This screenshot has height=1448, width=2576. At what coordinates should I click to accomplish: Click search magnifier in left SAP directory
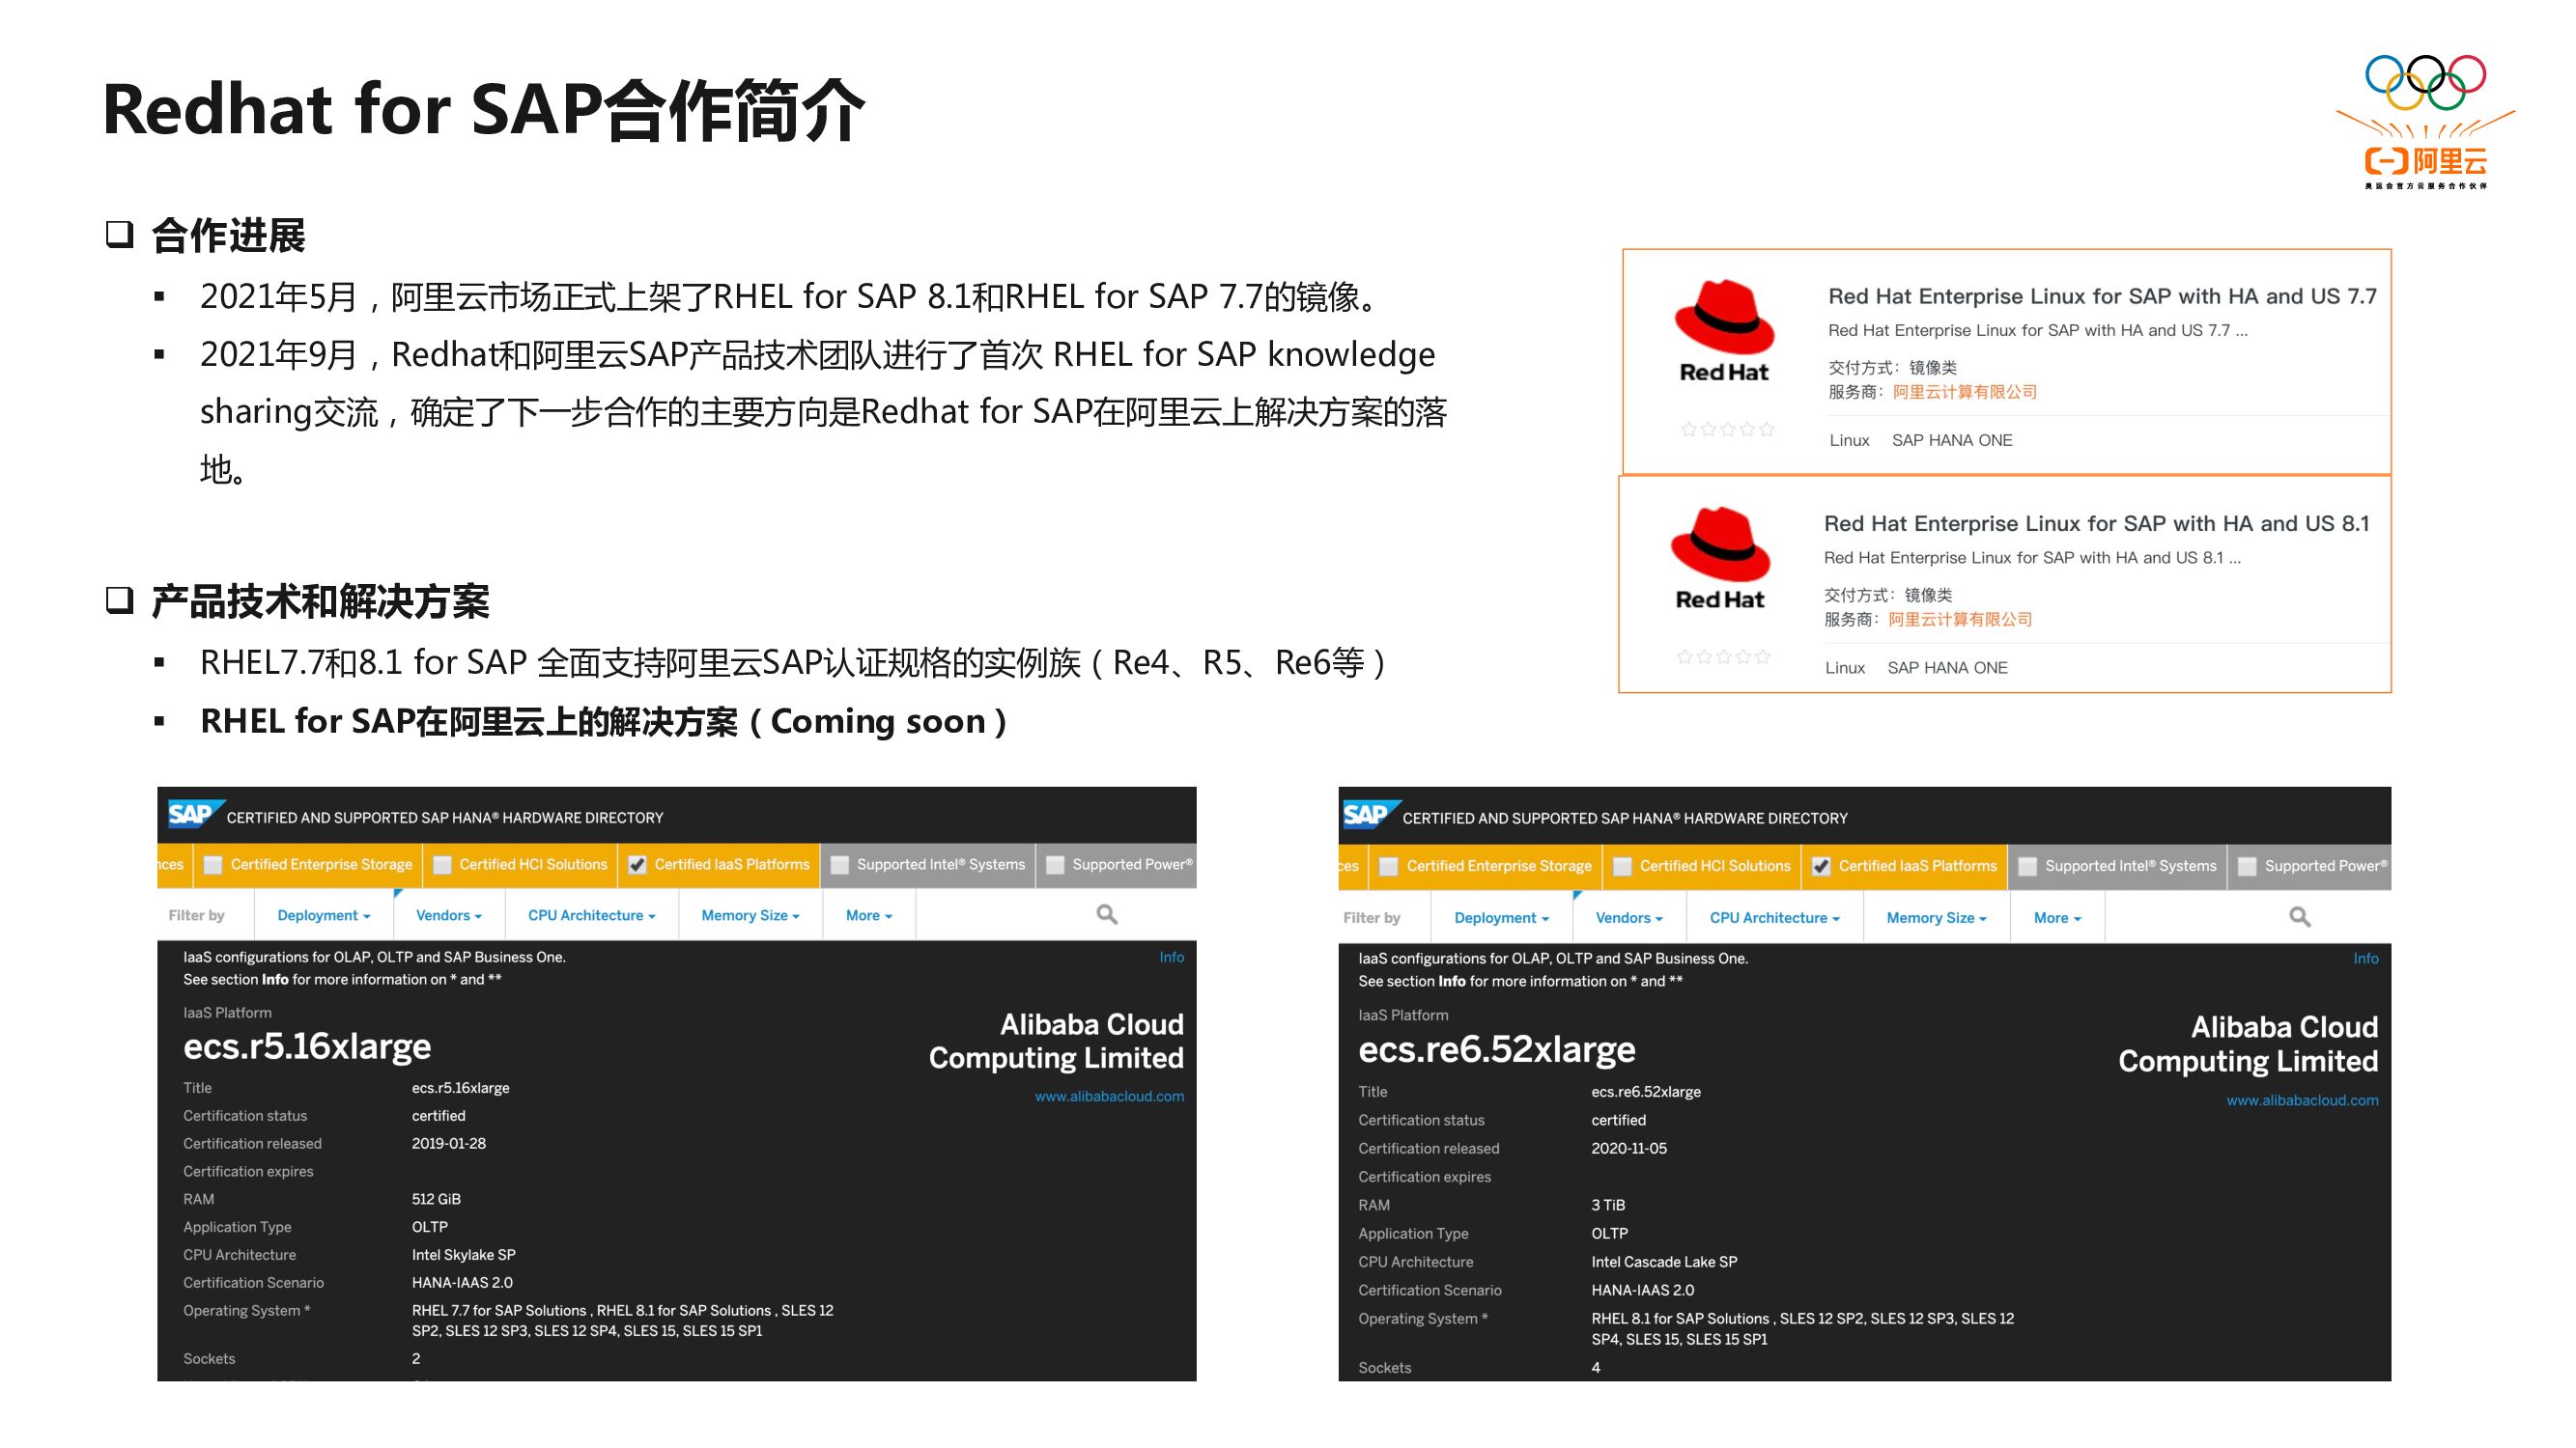click(x=1106, y=914)
